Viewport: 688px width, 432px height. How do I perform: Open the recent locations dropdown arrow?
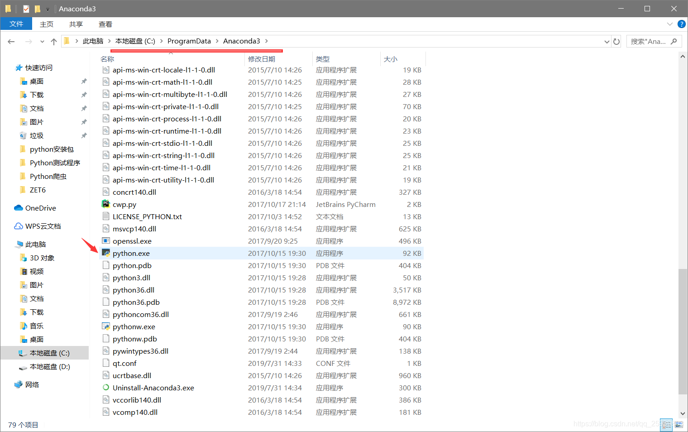42,42
